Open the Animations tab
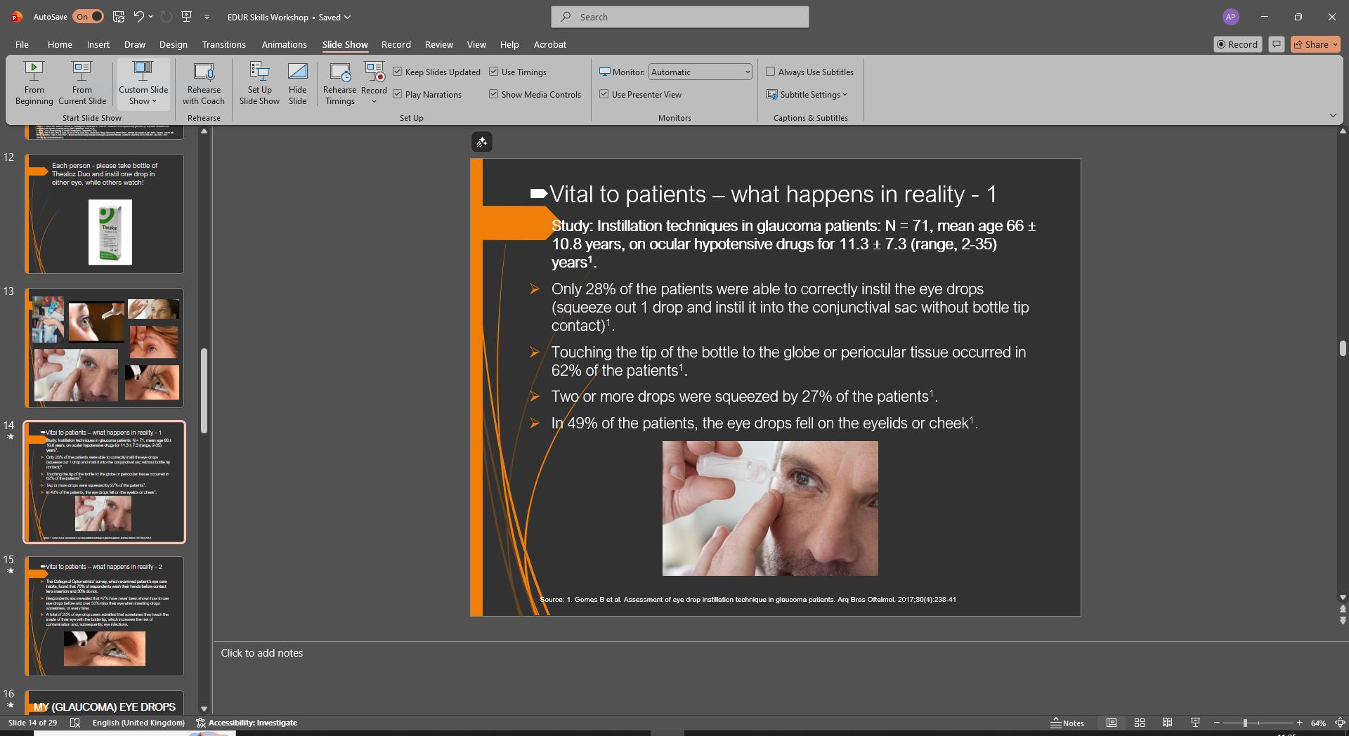Screen dimensions: 1349x736 tap(284, 44)
